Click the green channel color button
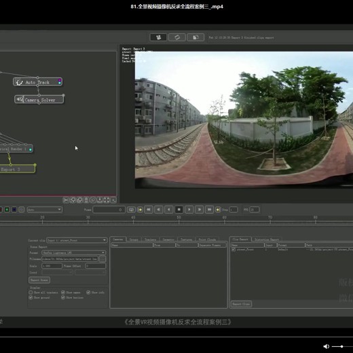This screenshot has width=353, height=353. point(7,210)
